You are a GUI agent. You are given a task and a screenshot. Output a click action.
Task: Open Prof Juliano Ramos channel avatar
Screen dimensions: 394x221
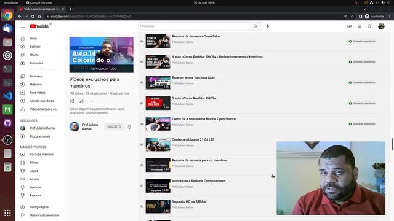(74, 127)
